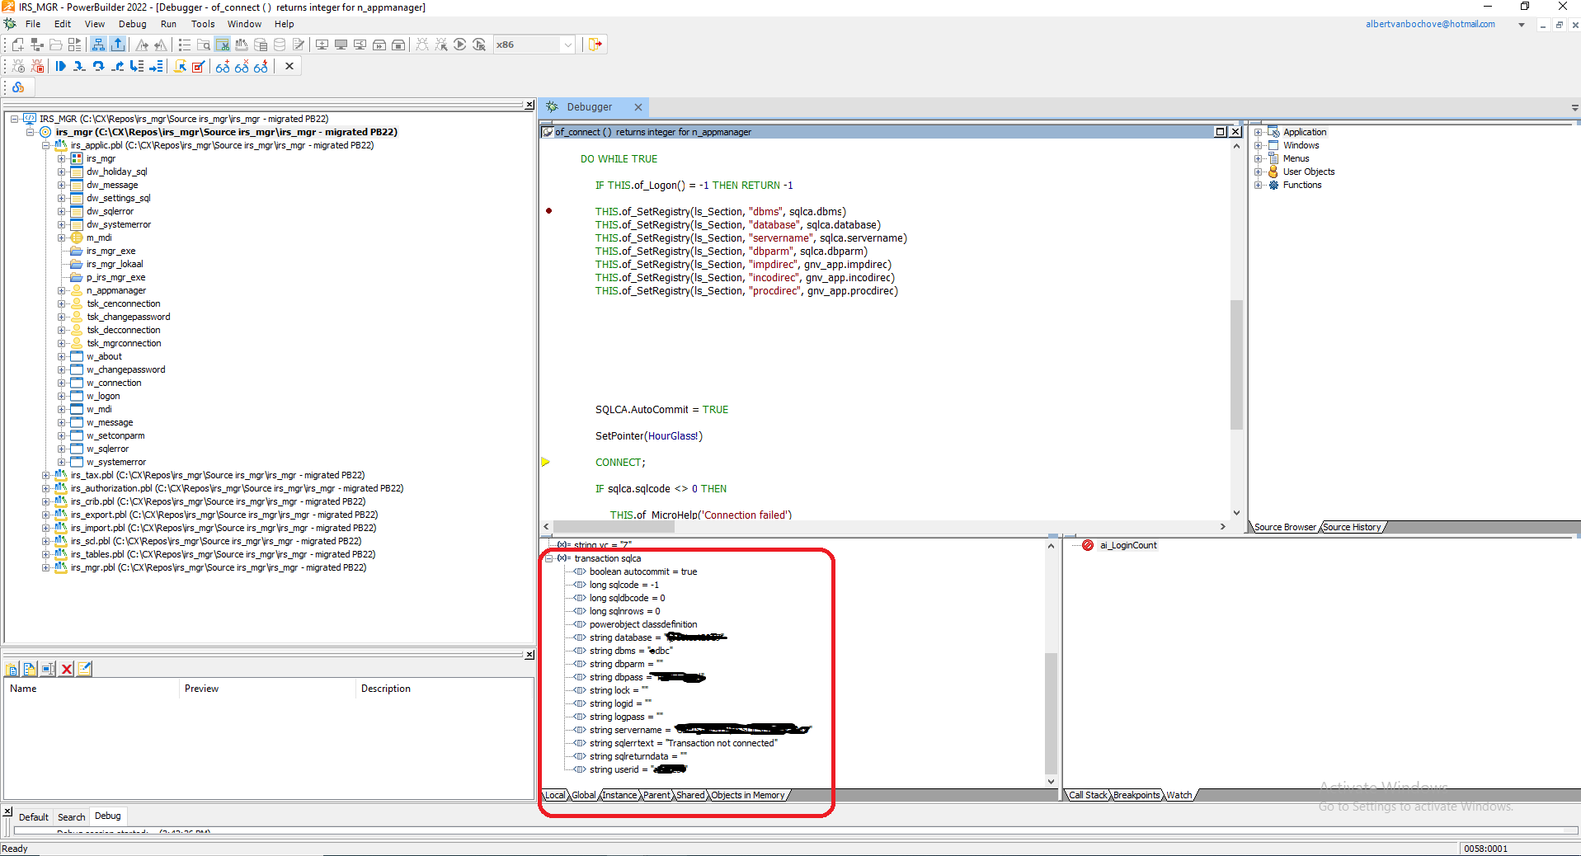Switch to the Call Stack tab
Viewport: 1581px width, 856px height.
coord(1088,795)
